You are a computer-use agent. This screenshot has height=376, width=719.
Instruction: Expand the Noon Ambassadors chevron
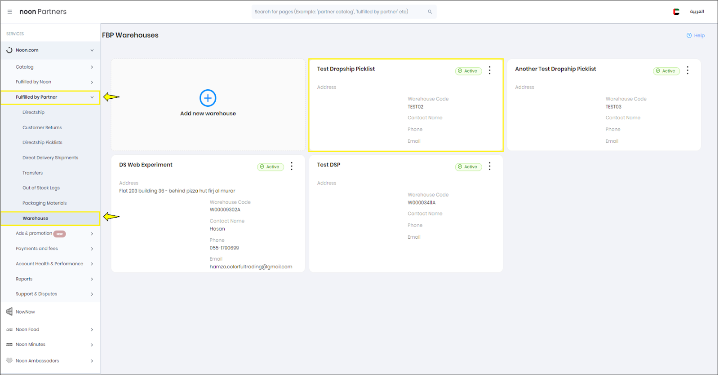click(92, 361)
